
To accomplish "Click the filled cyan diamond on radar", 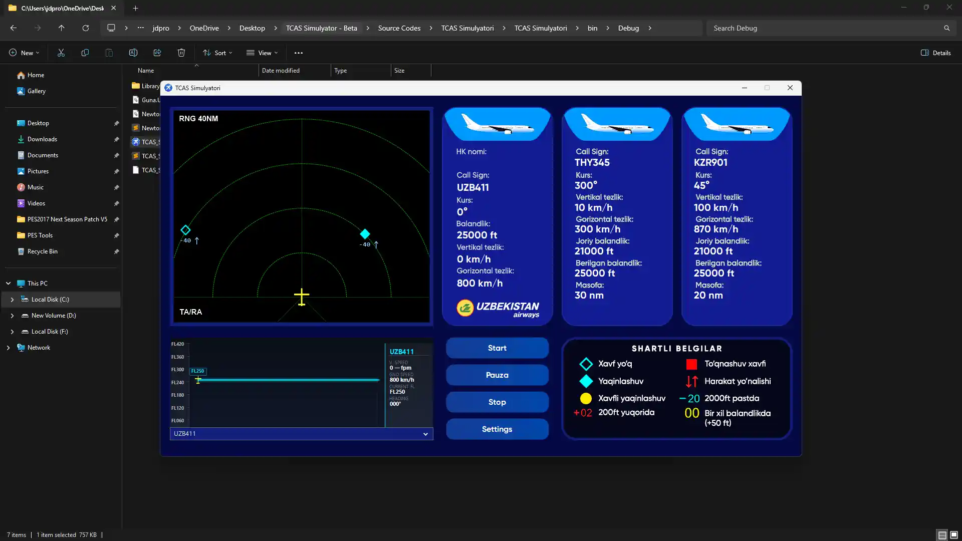I will click(x=365, y=234).
